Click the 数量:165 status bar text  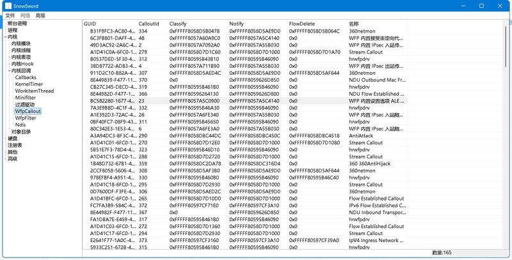click(442, 253)
